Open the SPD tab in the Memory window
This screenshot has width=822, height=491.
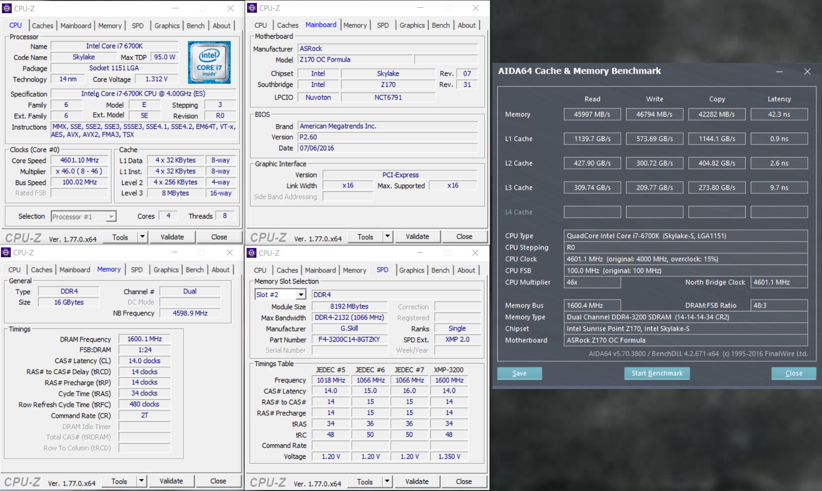point(137,269)
